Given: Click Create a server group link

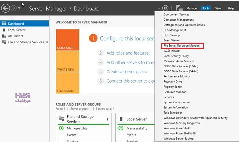Looking at the screenshot, I should 127,72.
